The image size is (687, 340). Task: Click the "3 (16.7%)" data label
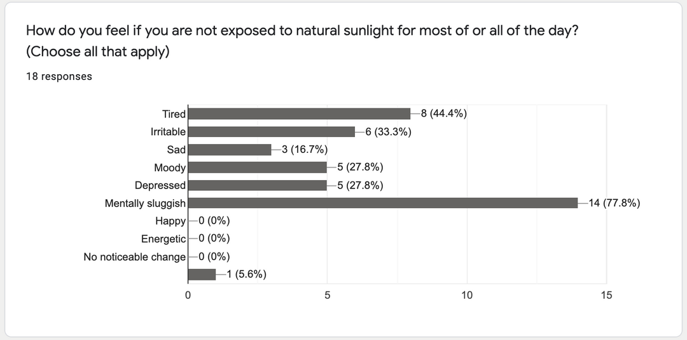(304, 150)
